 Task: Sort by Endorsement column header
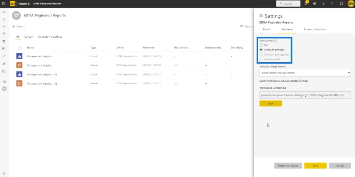[213, 48]
